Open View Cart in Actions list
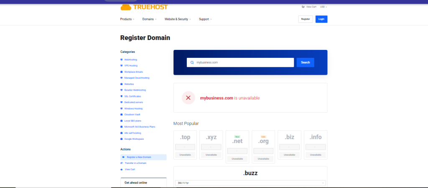The width and height of the screenshot is (428, 188). [130, 170]
